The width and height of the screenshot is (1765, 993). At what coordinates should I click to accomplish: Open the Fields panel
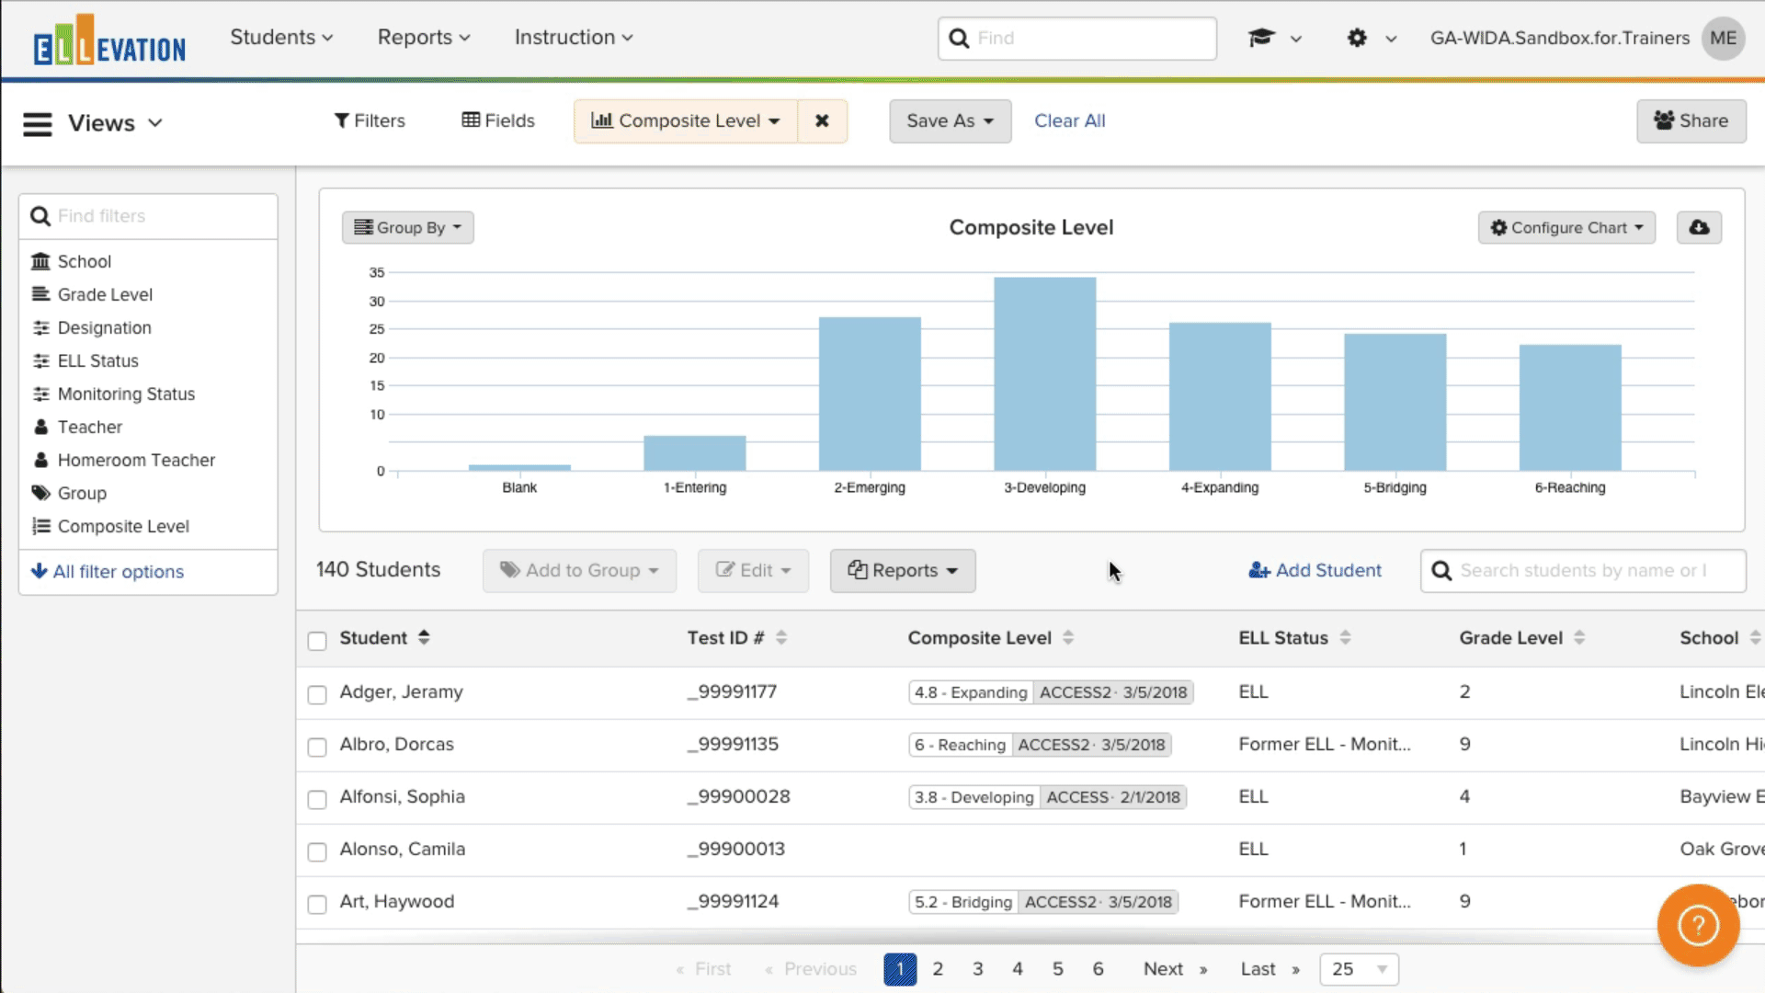pos(498,120)
